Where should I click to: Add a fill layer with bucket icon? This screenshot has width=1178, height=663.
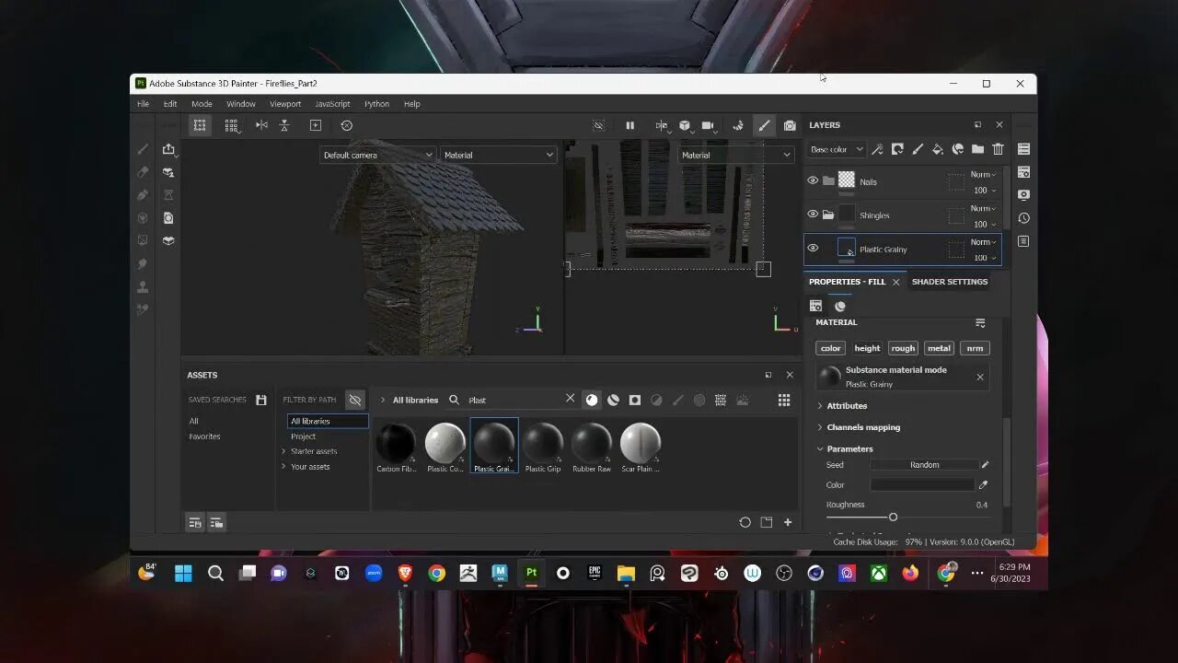[x=937, y=149]
